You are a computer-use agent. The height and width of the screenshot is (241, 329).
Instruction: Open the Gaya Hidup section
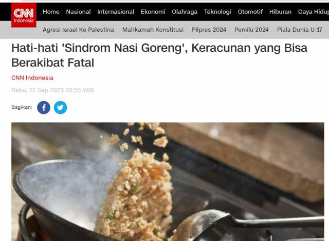pyautogui.click(x=314, y=12)
